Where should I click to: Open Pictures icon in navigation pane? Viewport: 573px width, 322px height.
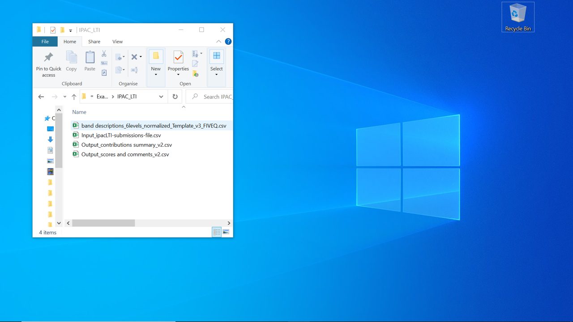pos(50,161)
